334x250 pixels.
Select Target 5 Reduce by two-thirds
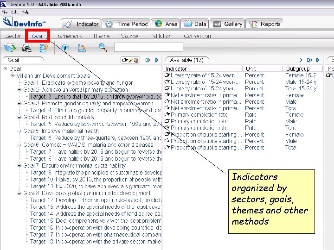(96, 124)
